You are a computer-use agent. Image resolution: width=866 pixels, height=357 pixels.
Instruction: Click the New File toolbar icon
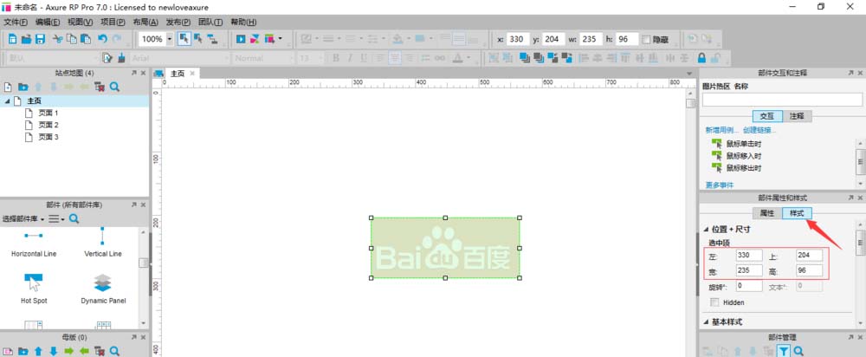(13, 39)
